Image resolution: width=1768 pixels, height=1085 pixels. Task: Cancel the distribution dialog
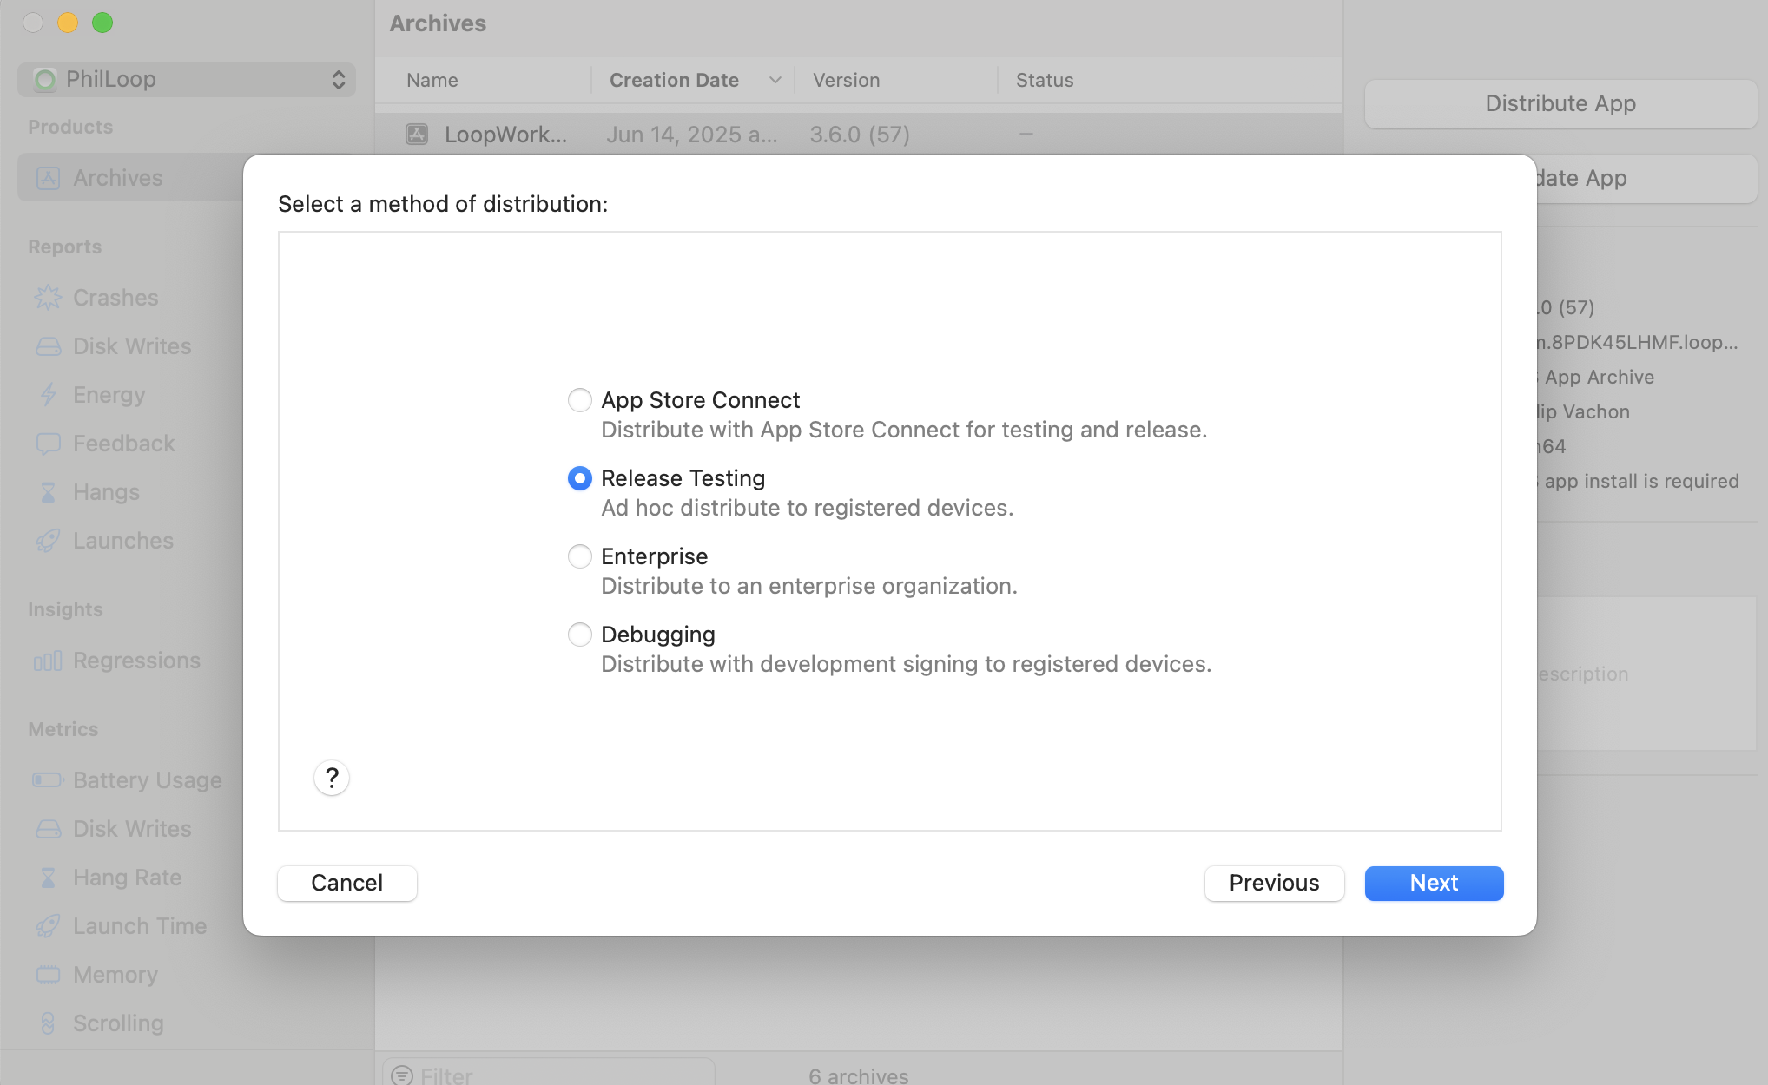point(346,883)
